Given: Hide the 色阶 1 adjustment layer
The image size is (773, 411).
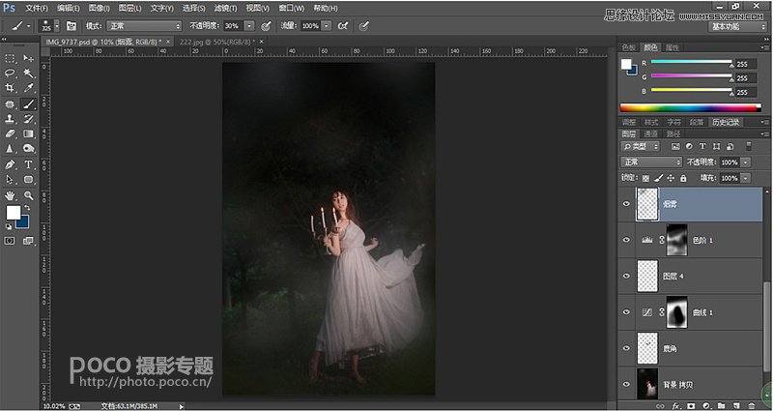Looking at the screenshot, I should 626,240.
